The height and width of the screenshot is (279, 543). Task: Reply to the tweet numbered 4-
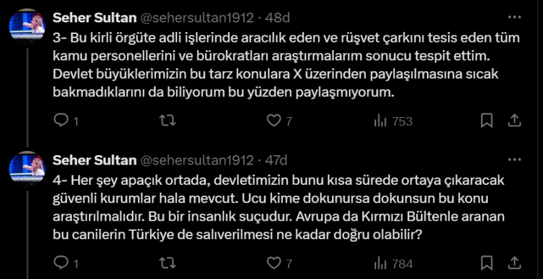[61, 262]
